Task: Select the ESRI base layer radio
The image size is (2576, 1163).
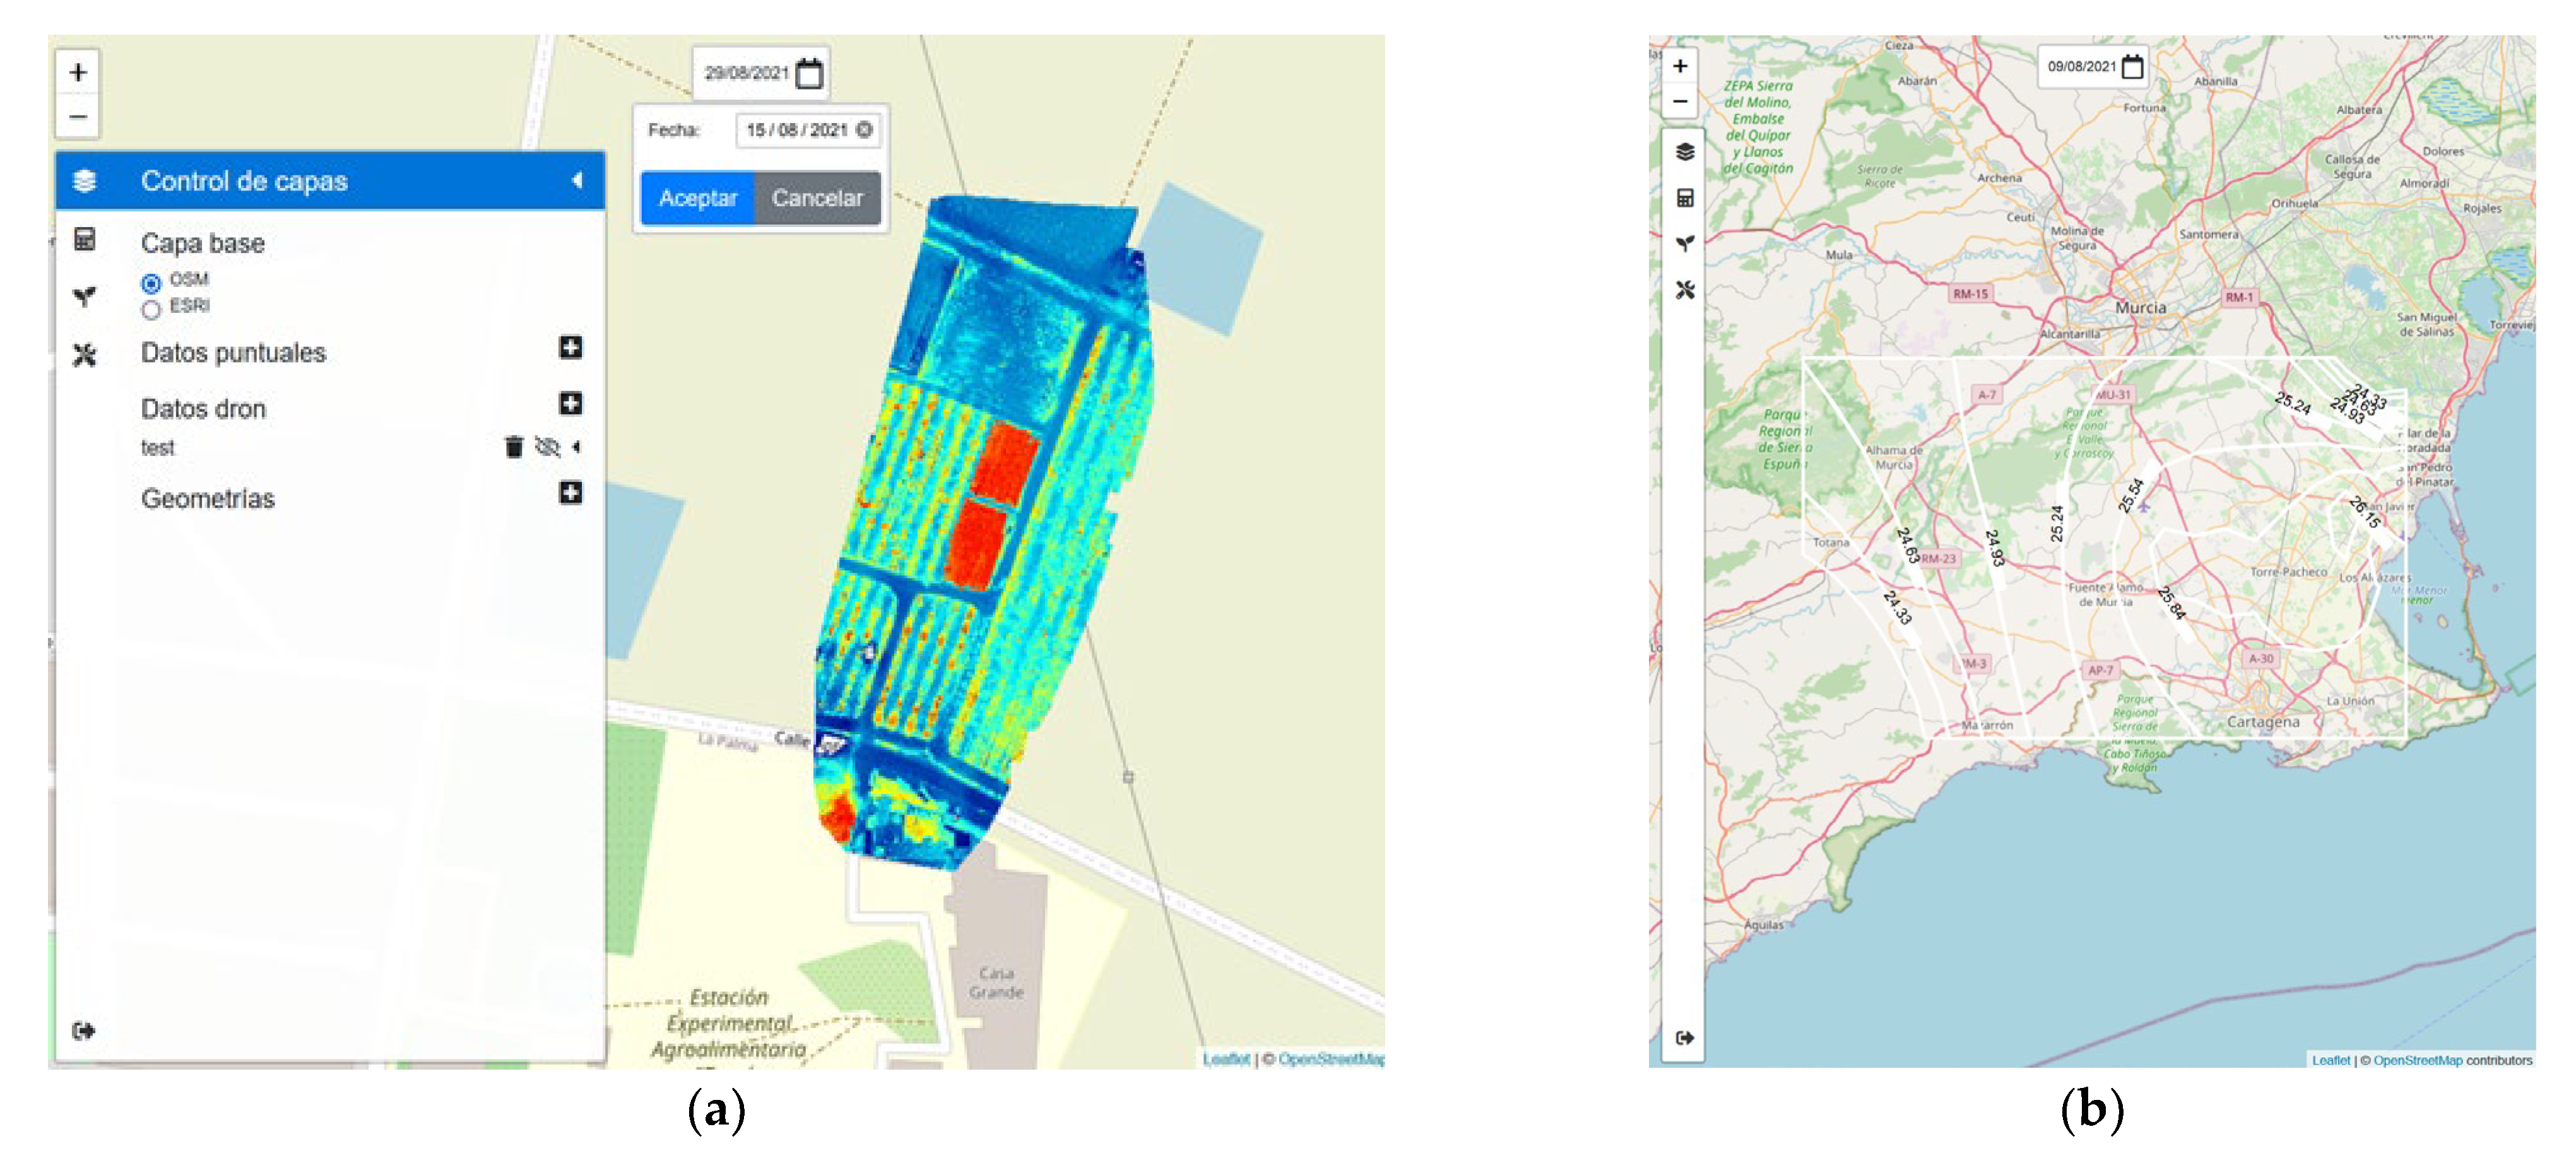Action: pos(151,310)
